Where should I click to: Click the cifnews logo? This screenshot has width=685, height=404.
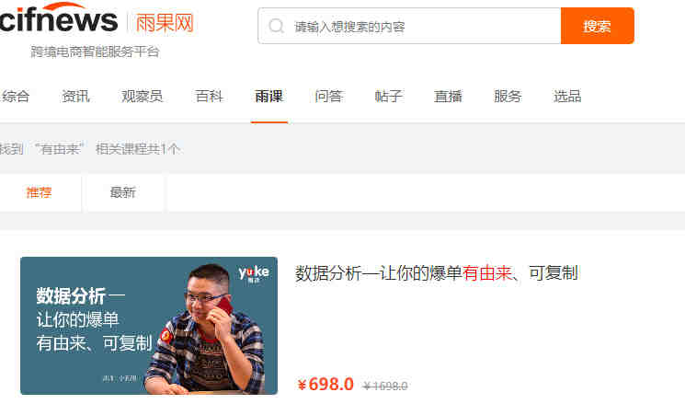(58, 17)
